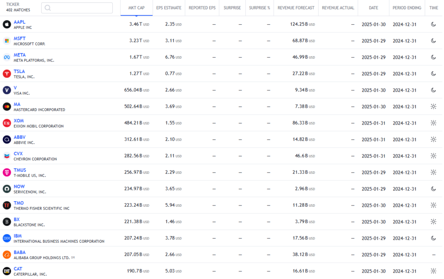Click the Microsoft logo icon
The height and width of the screenshot is (279, 444).
[7, 41]
